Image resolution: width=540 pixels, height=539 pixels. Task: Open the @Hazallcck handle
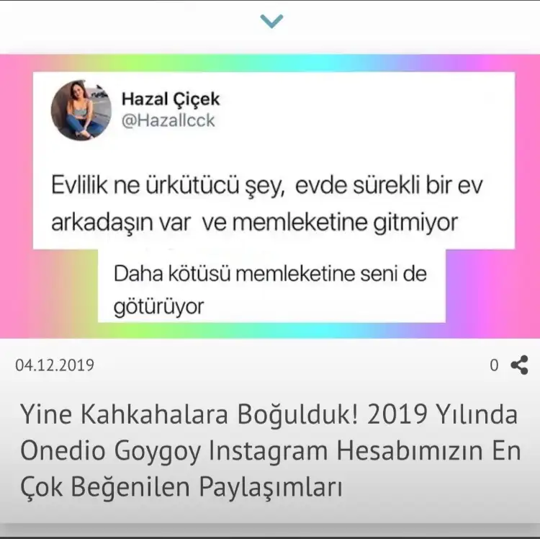tap(168, 120)
